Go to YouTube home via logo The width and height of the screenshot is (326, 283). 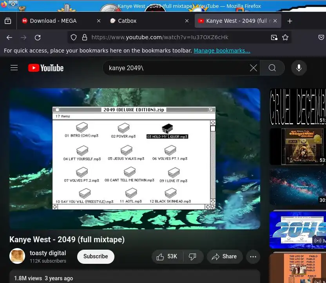(46, 68)
